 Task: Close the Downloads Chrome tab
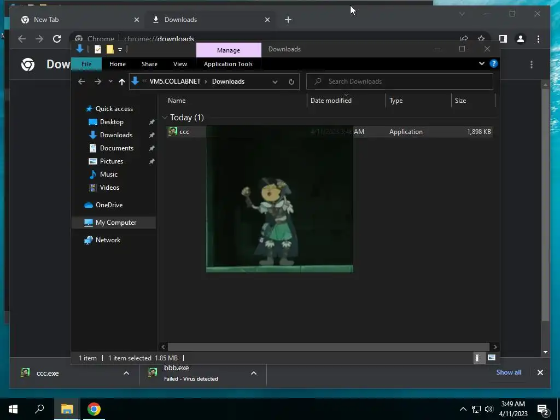click(x=267, y=20)
